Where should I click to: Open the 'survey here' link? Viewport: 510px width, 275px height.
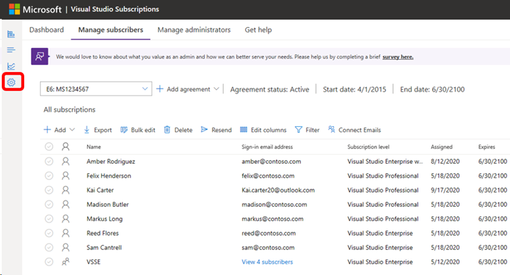[x=398, y=57]
